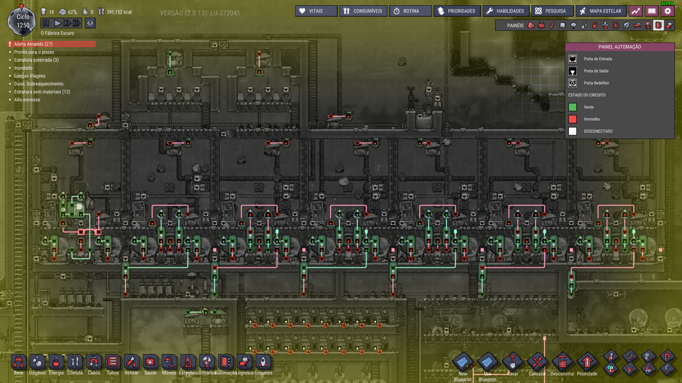This screenshot has width=682, height=383.
Task: Select the Cavar dig tool
Action: pos(512,362)
